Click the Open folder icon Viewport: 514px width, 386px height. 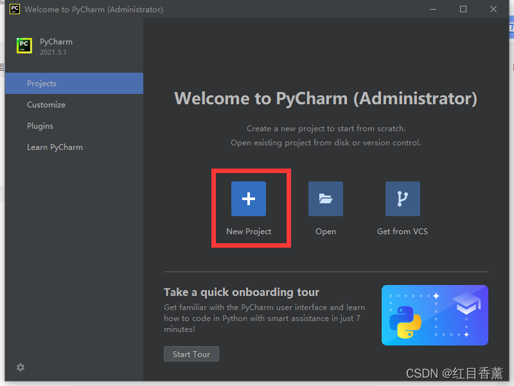tap(326, 199)
